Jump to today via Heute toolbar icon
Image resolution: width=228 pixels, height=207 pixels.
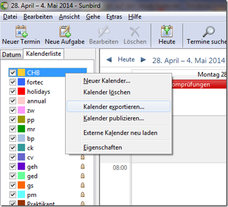[167, 31]
